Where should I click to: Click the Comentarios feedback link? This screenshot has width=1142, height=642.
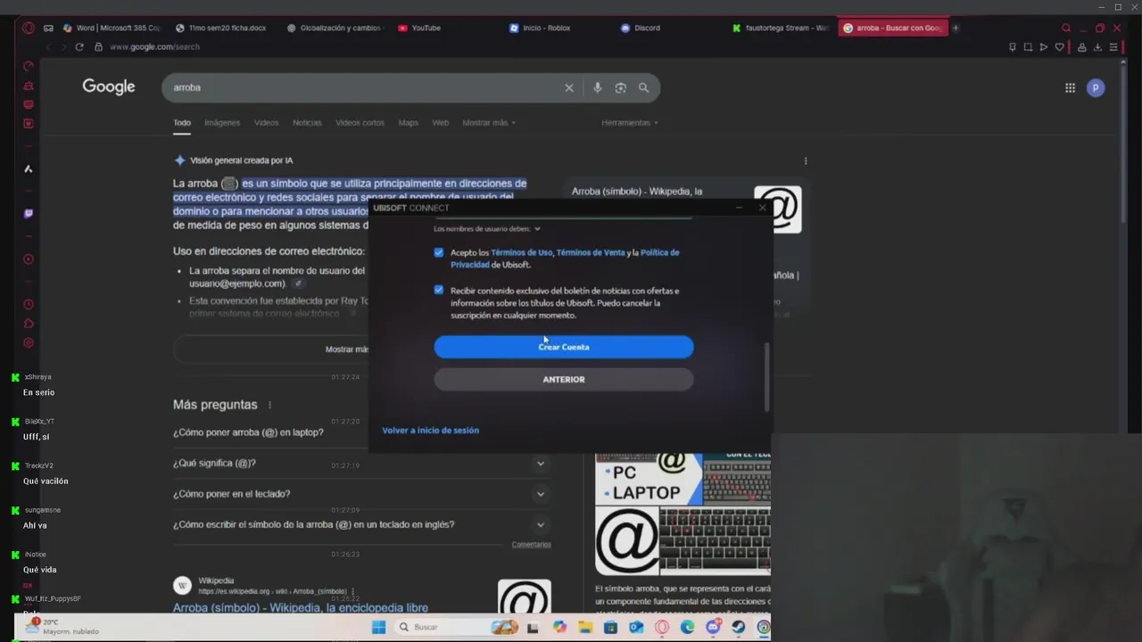[532, 545]
